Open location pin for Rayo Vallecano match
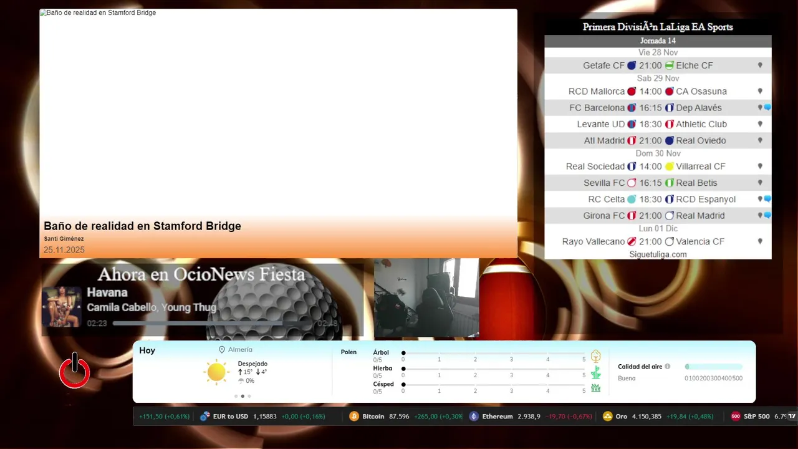This screenshot has width=798, height=449. [x=760, y=241]
